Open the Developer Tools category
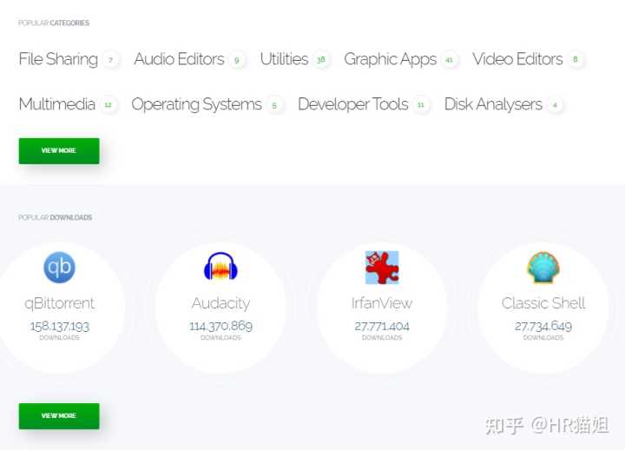 [x=353, y=104]
